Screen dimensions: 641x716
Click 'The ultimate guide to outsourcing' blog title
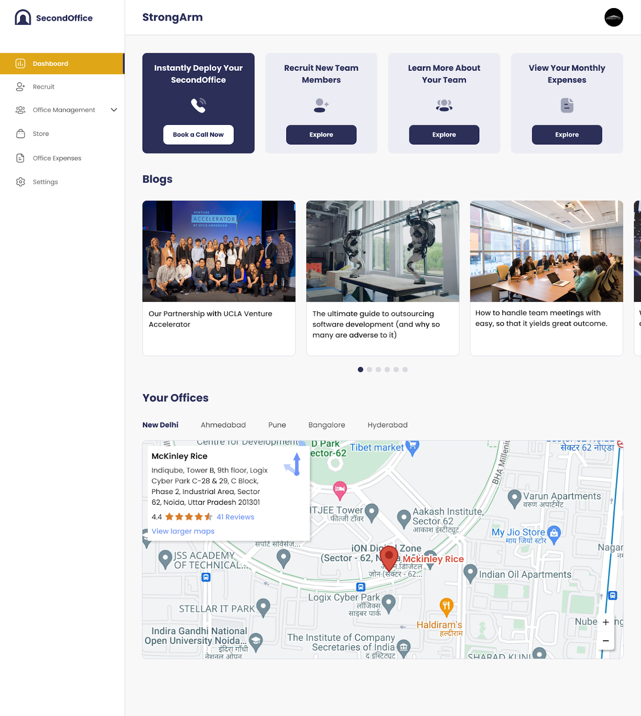pyautogui.click(x=376, y=324)
